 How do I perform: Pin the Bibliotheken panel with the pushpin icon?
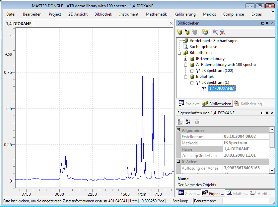[x=267, y=24]
